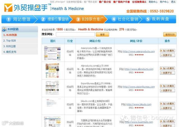Screen dimensions: 179x127
Task: Click the B2B营销 people icon
Action: pyautogui.click(x=4, y=29)
